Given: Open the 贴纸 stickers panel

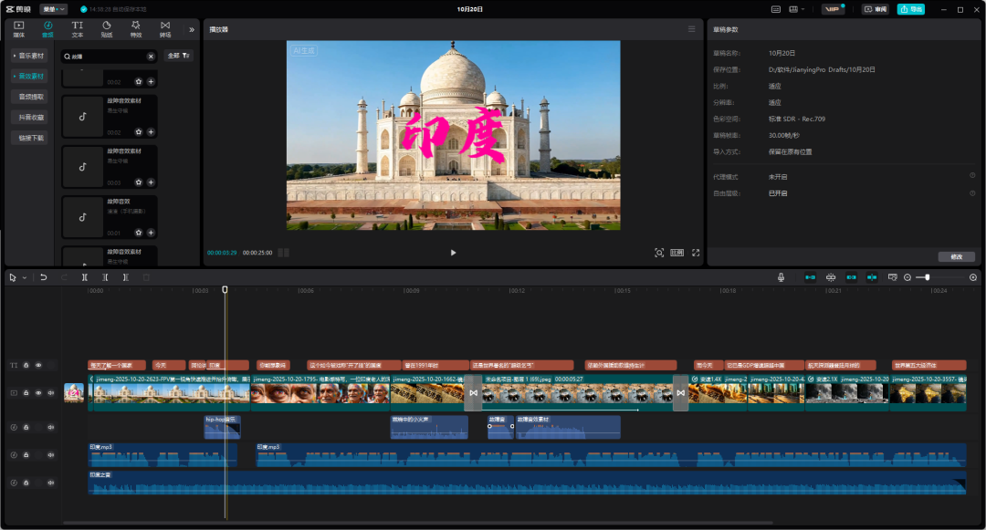Looking at the screenshot, I should click(106, 29).
